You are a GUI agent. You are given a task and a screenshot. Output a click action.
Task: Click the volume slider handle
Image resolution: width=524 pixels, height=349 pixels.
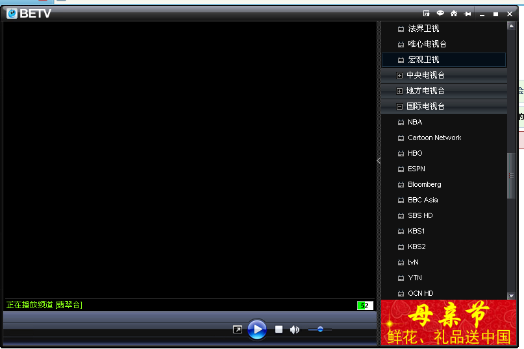320,330
